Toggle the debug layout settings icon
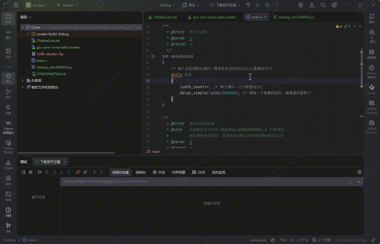 pyautogui.click(x=359, y=172)
